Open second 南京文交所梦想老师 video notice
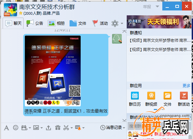193x139 pixels. 160,50
